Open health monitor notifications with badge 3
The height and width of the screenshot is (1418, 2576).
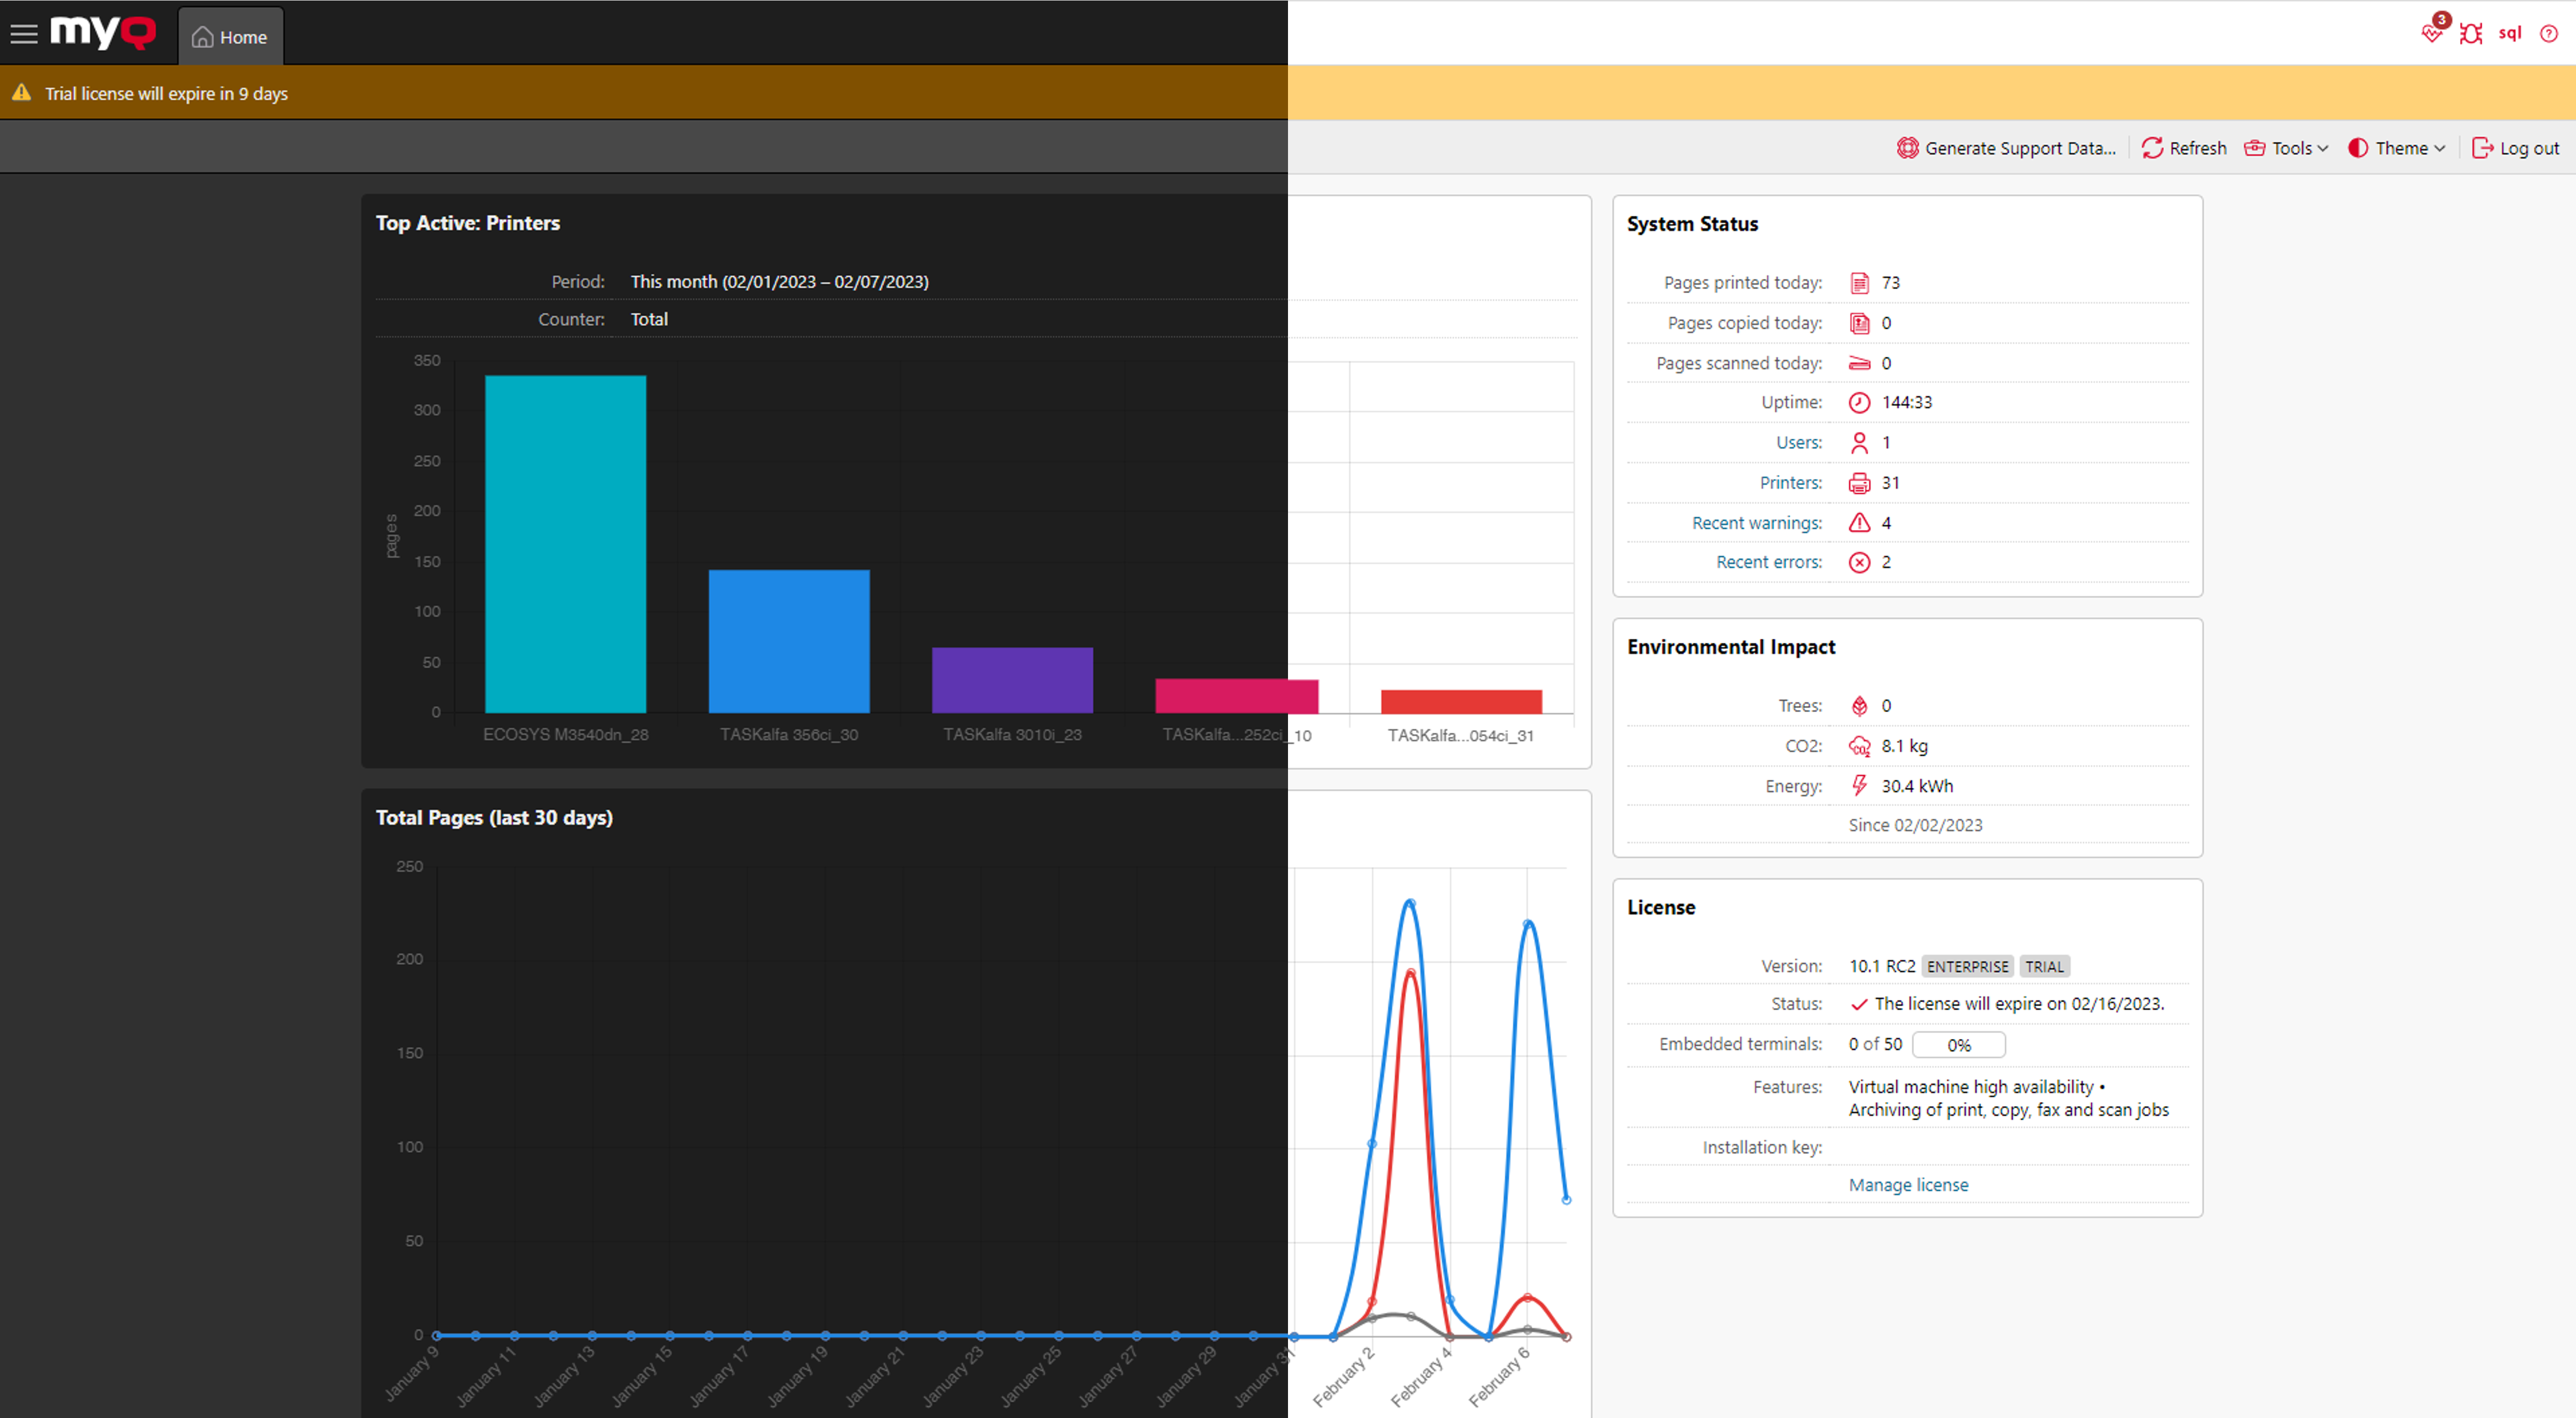[2432, 33]
